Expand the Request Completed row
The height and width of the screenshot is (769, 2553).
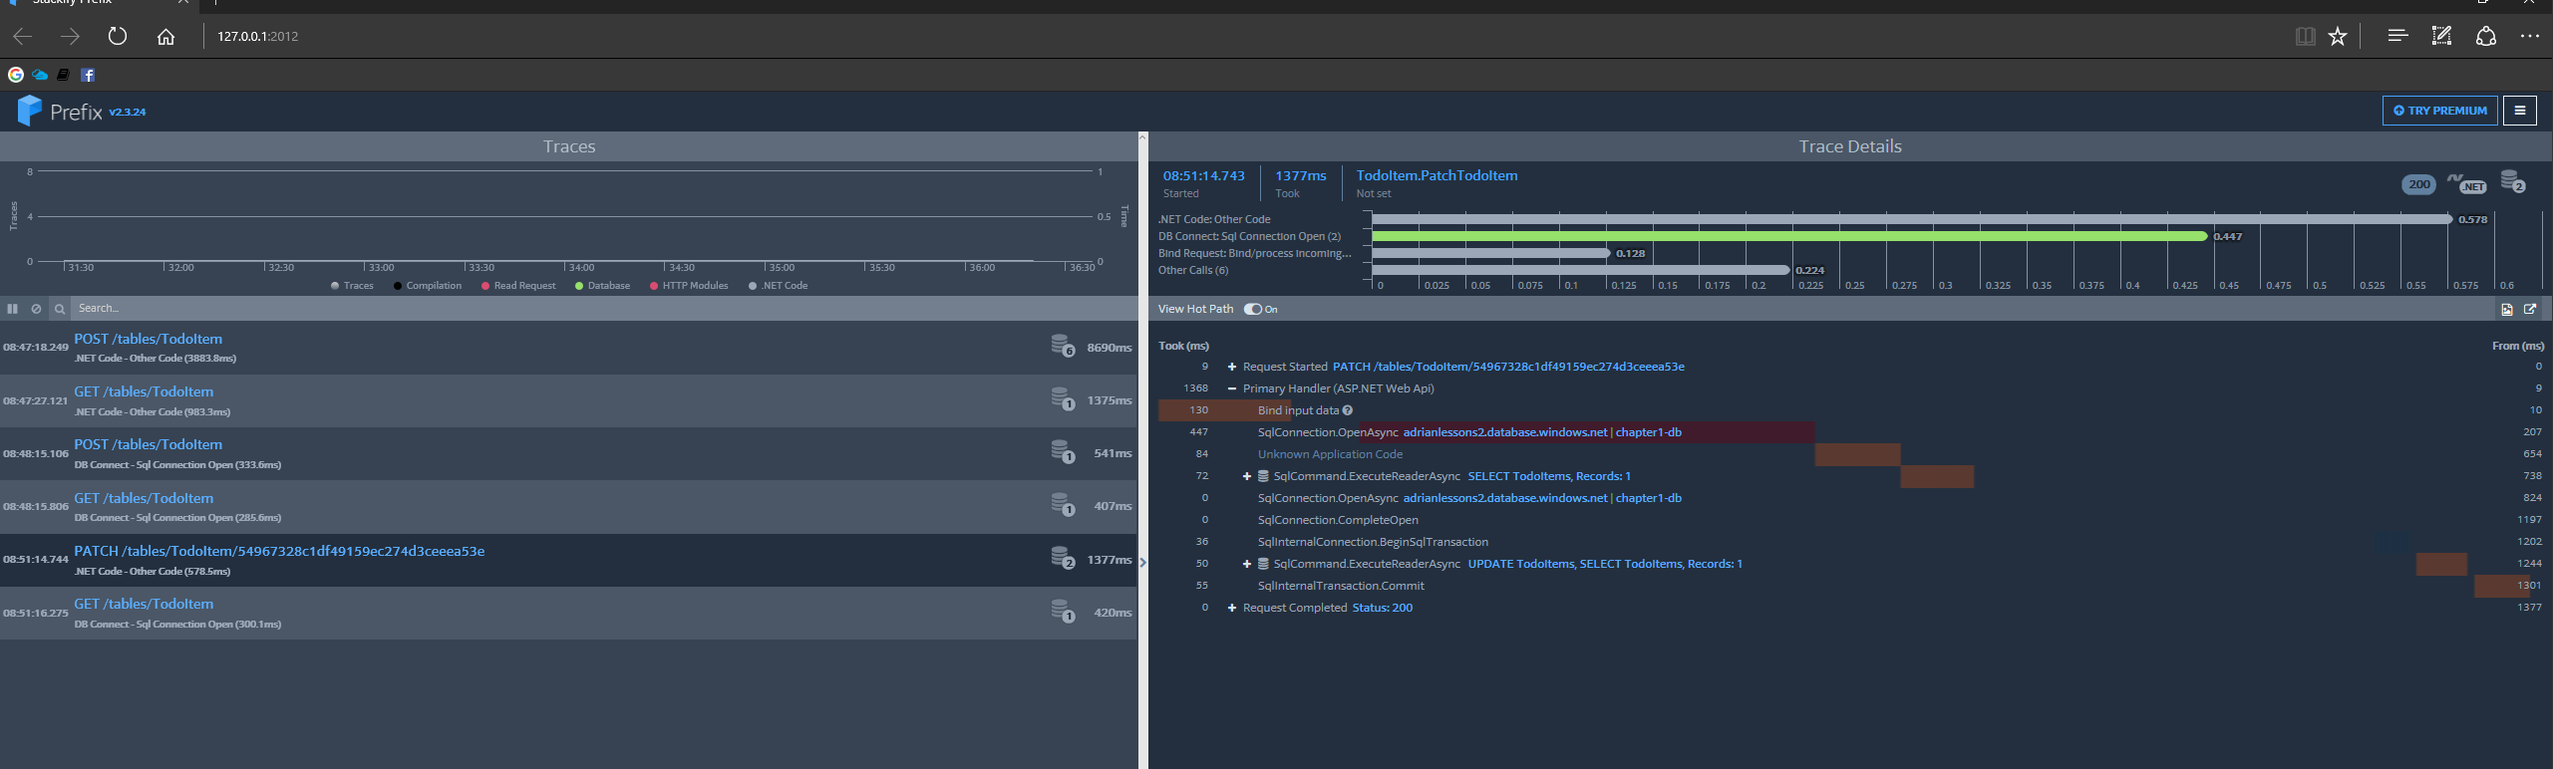(1232, 608)
